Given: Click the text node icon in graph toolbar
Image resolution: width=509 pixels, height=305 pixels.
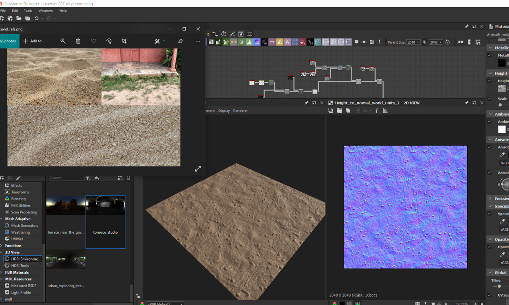Looking at the screenshot, I should [287, 42].
